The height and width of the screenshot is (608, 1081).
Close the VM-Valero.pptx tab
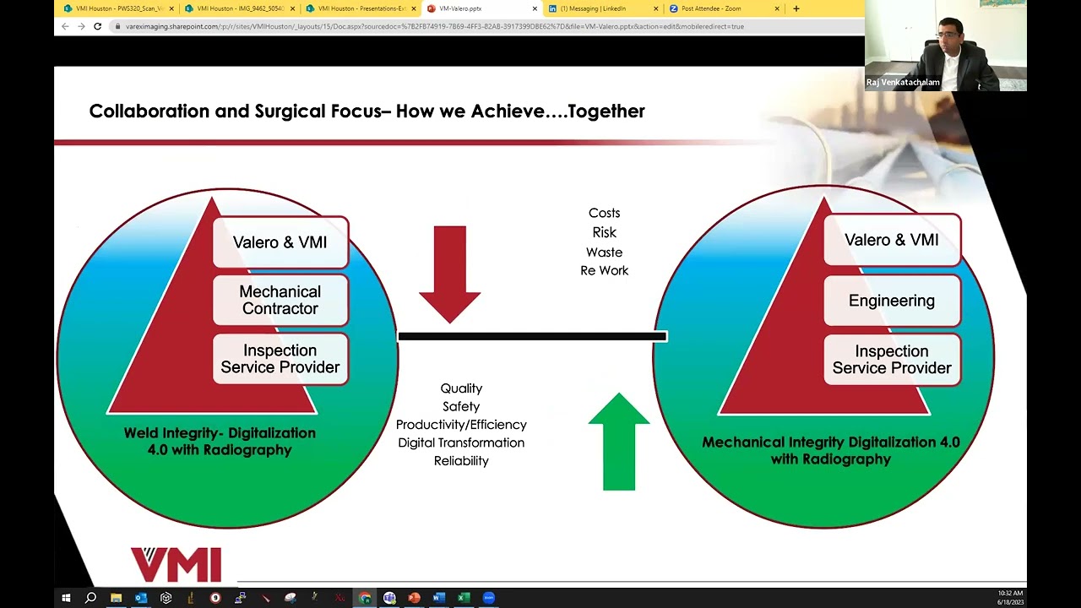tap(535, 8)
